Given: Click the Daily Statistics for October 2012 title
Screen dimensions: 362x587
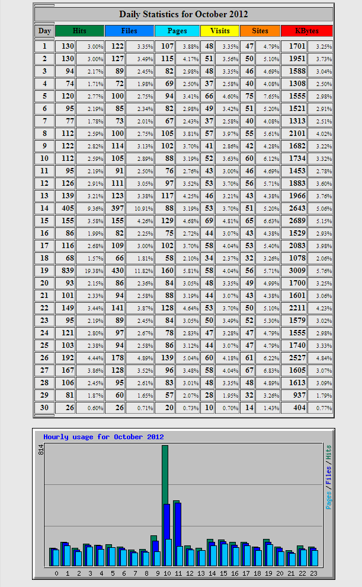Looking at the screenshot, I should [183, 14].
